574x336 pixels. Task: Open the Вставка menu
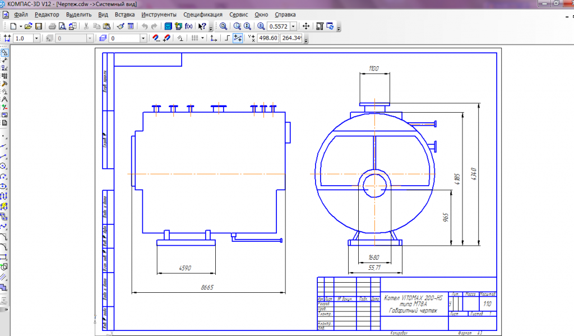125,15
